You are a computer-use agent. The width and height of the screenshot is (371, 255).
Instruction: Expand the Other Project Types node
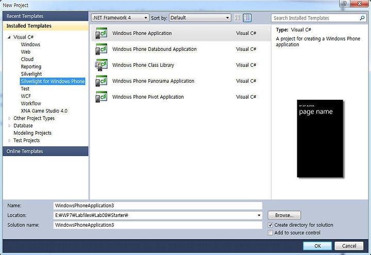pos(9,118)
